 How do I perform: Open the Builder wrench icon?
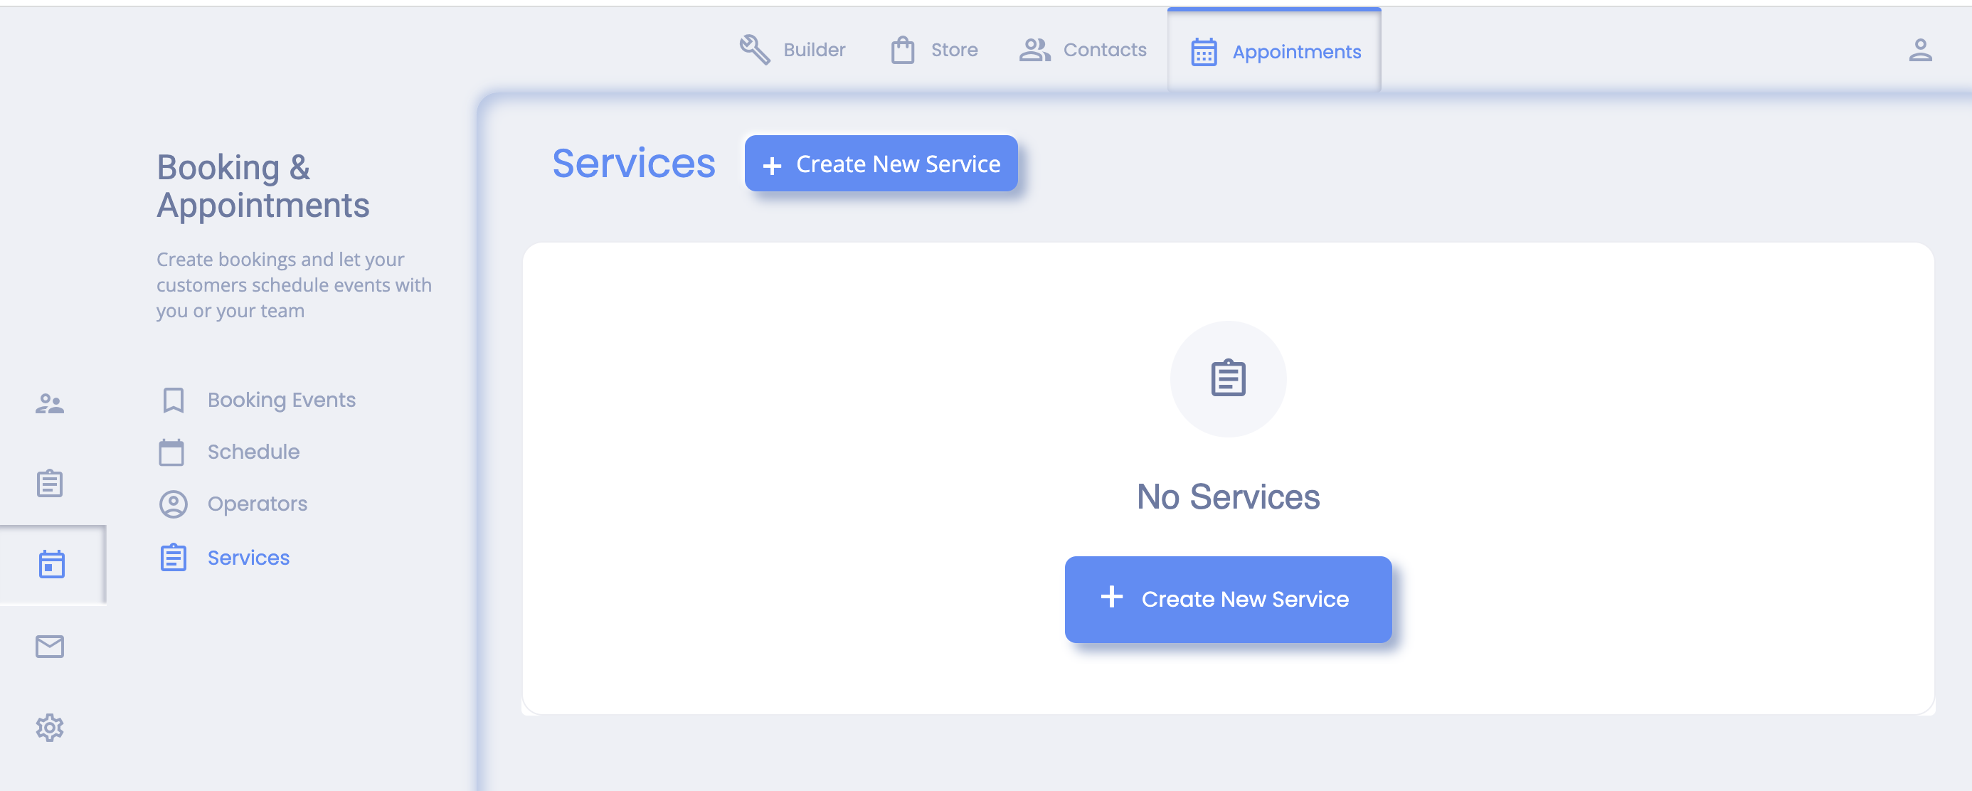pyautogui.click(x=754, y=50)
